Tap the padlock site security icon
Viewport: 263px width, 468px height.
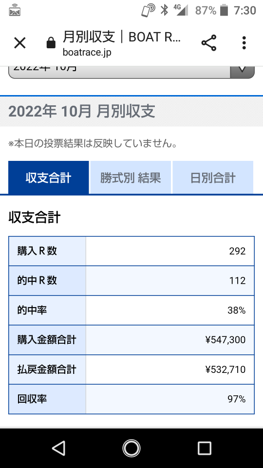point(51,43)
